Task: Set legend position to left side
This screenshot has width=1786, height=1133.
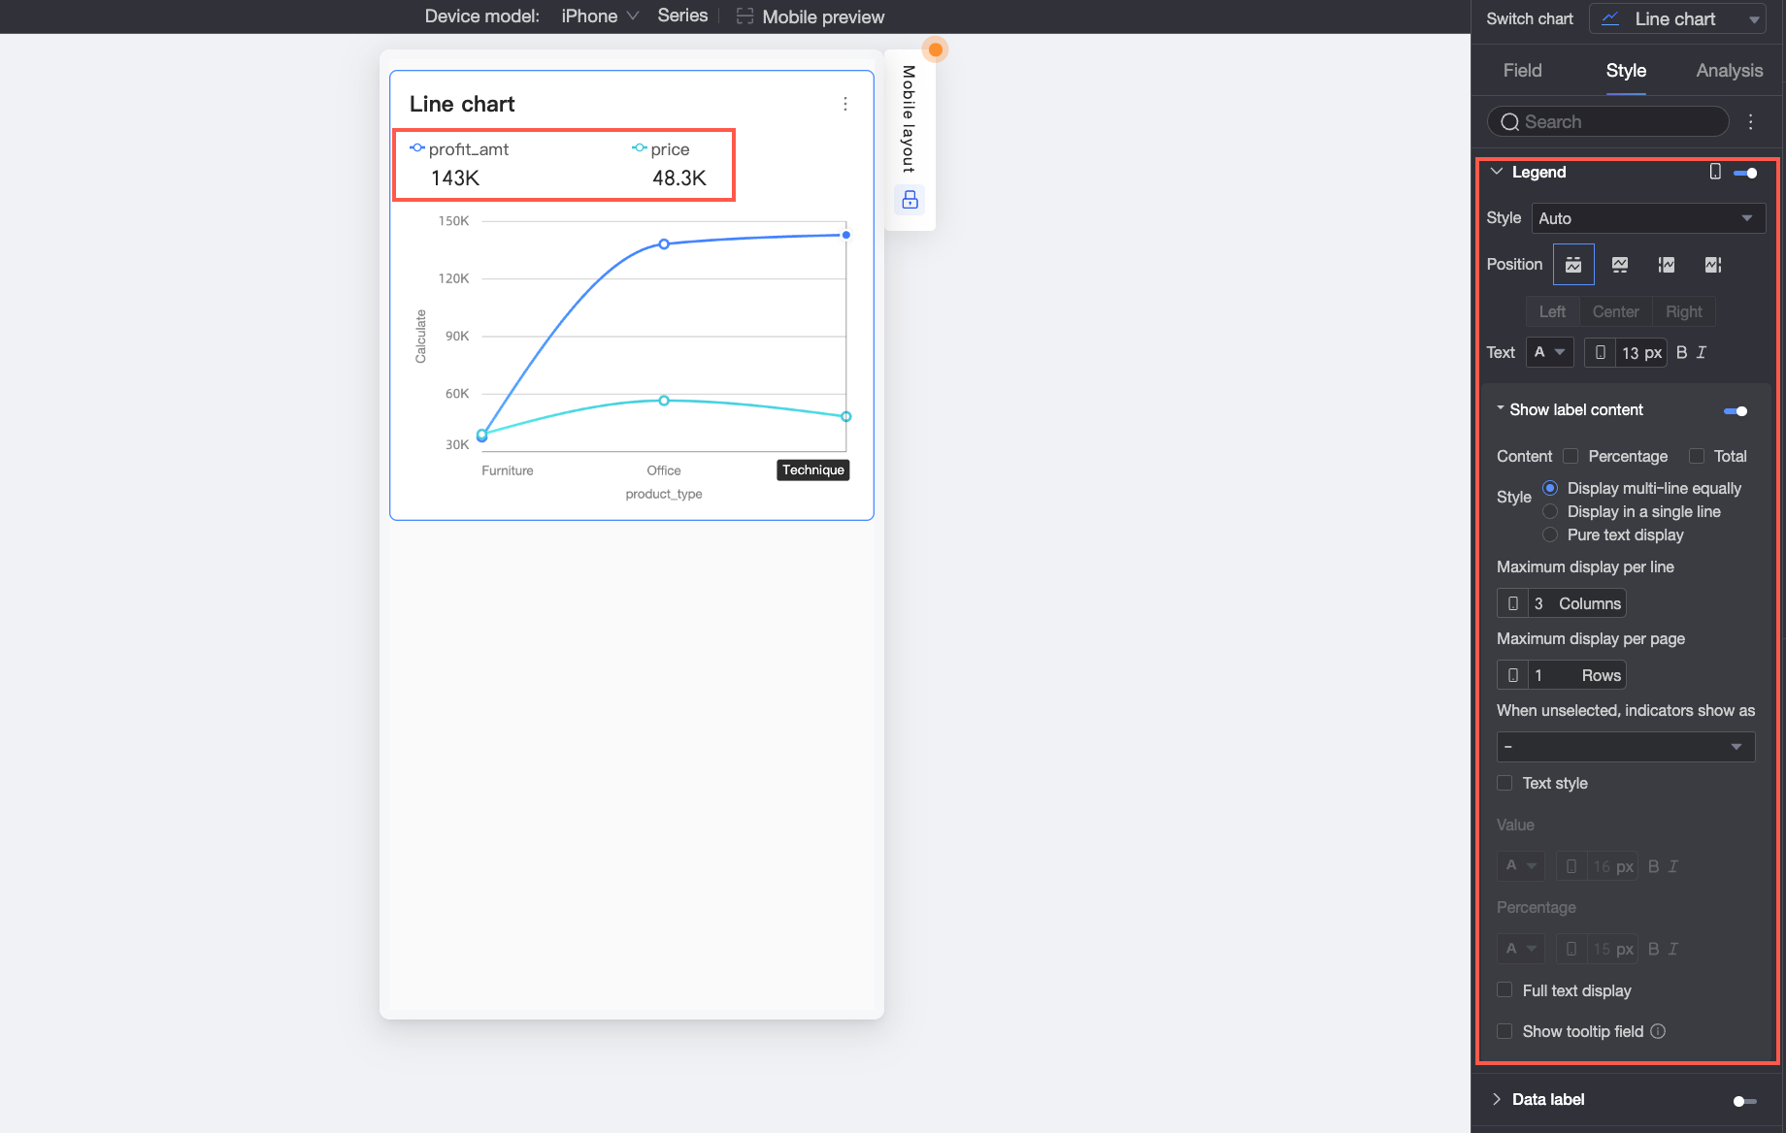Action: pos(1667,265)
